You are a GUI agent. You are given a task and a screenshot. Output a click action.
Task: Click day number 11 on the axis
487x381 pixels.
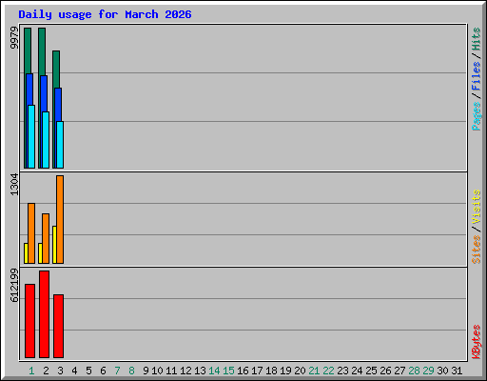coord(171,371)
